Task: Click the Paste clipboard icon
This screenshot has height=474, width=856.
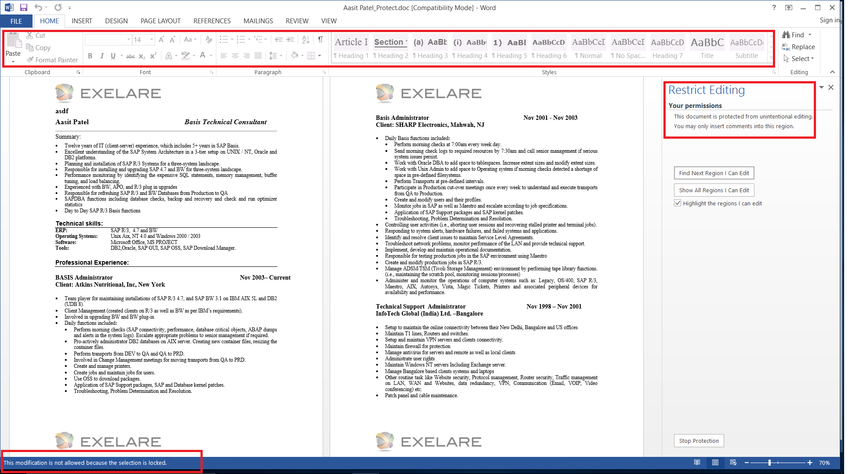Action: point(14,40)
